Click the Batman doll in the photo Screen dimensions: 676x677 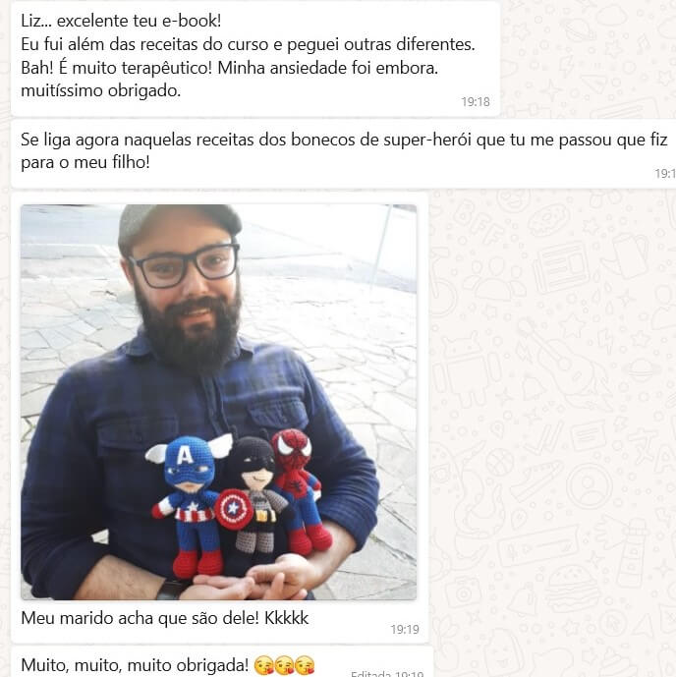(x=257, y=494)
